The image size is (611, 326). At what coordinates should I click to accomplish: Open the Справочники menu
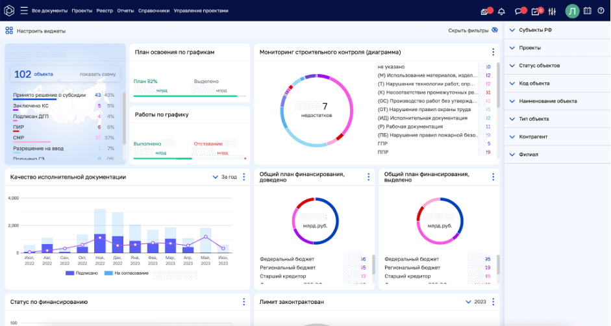[x=153, y=11]
